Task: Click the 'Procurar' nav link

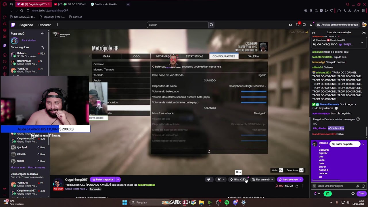Action: coord(45,25)
